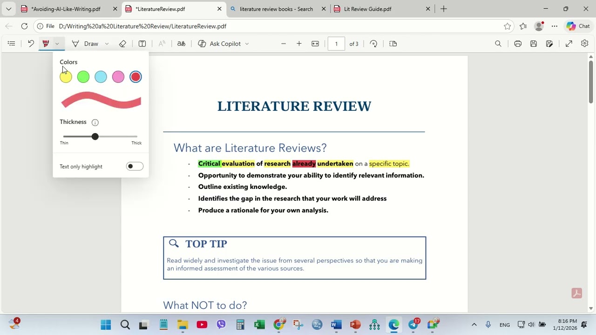Screen dimensions: 596x335
Task: Pick the eraser tool
Action: pos(122,44)
